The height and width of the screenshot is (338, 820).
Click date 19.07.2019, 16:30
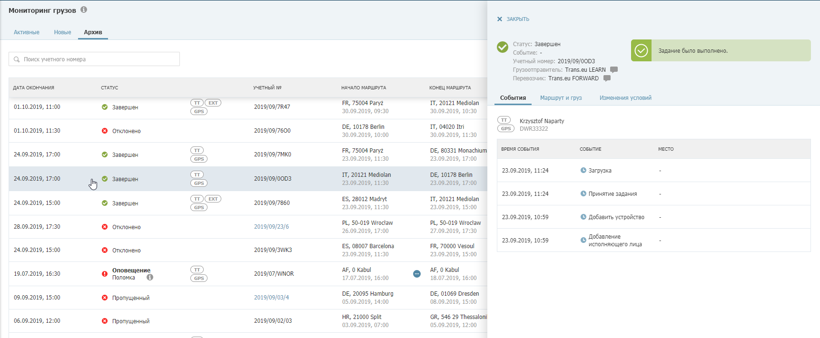(x=37, y=274)
